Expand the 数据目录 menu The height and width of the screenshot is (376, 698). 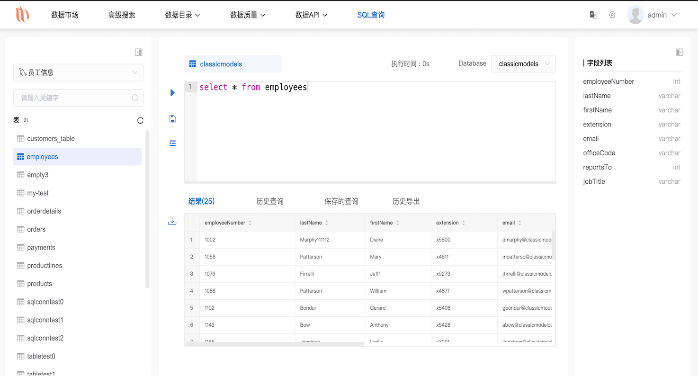point(182,15)
